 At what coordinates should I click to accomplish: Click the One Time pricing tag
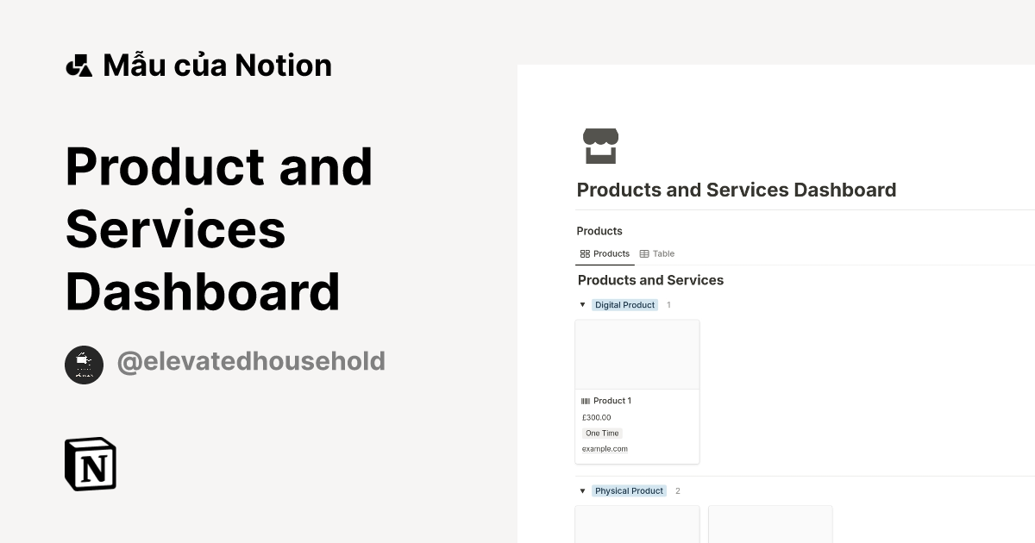click(x=601, y=433)
